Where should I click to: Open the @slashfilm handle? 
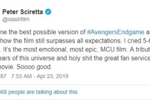(16, 19)
